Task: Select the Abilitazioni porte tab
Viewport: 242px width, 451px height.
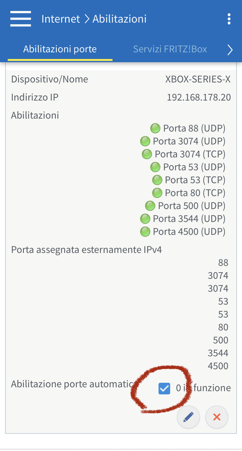Action: [x=60, y=49]
